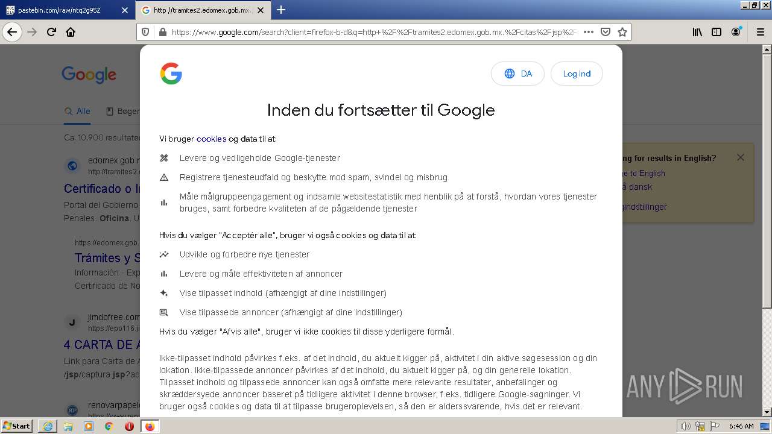Close the tramites2.edomex.gob.mx Google tab
The width and height of the screenshot is (772, 434).
[260, 10]
